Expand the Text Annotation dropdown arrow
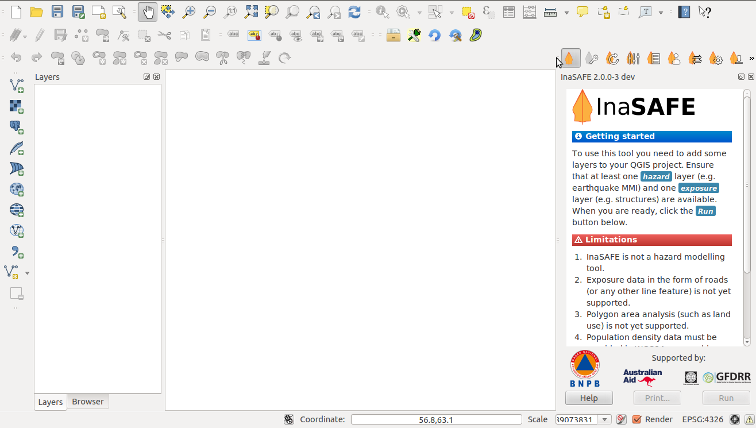Viewport: 756px width, 428px height. point(661,12)
